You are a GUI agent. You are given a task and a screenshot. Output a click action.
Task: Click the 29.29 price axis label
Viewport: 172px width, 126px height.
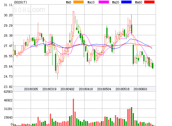(x=8, y=25)
